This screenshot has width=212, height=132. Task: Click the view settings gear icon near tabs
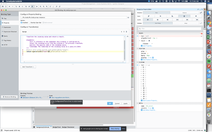[x=34, y=127]
